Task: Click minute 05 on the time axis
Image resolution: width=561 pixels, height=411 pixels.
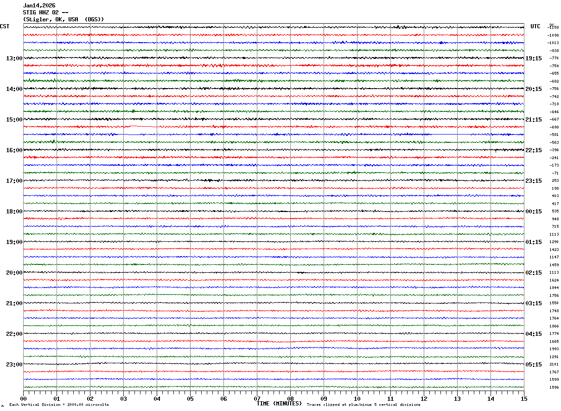Action: 190,398
